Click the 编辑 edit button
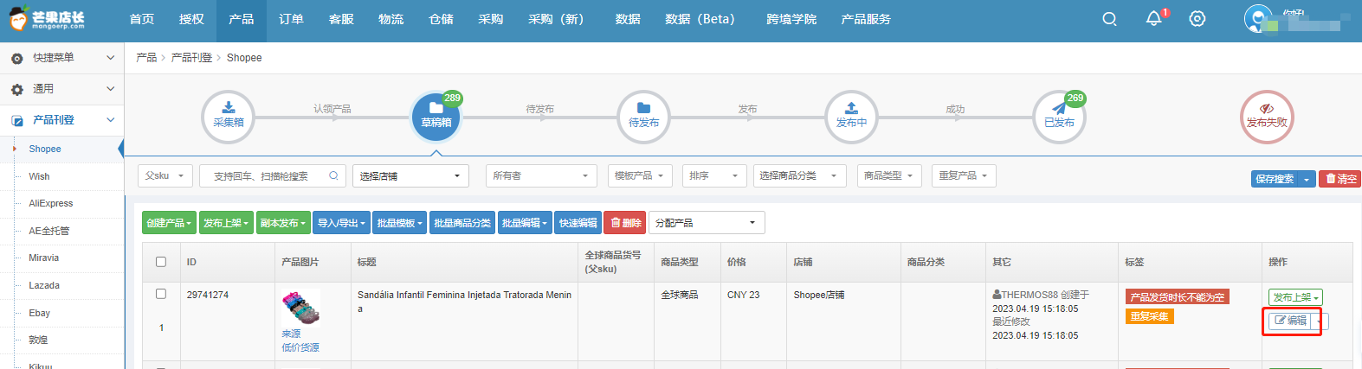Image resolution: width=1362 pixels, height=369 pixels. pos(1290,321)
